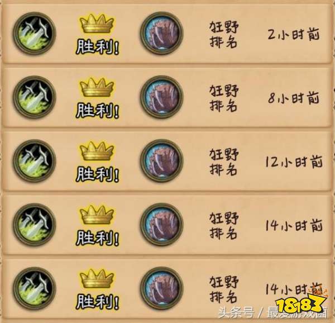Click the player deck icon in the 2小时前 row
The width and height of the screenshot is (335, 323).
(35, 34)
